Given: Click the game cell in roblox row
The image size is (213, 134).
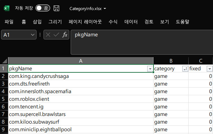Looking at the screenshot, I should click(x=171, y=99).
